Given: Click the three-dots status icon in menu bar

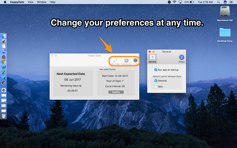Looking at the screenshot, I should 169,2.
